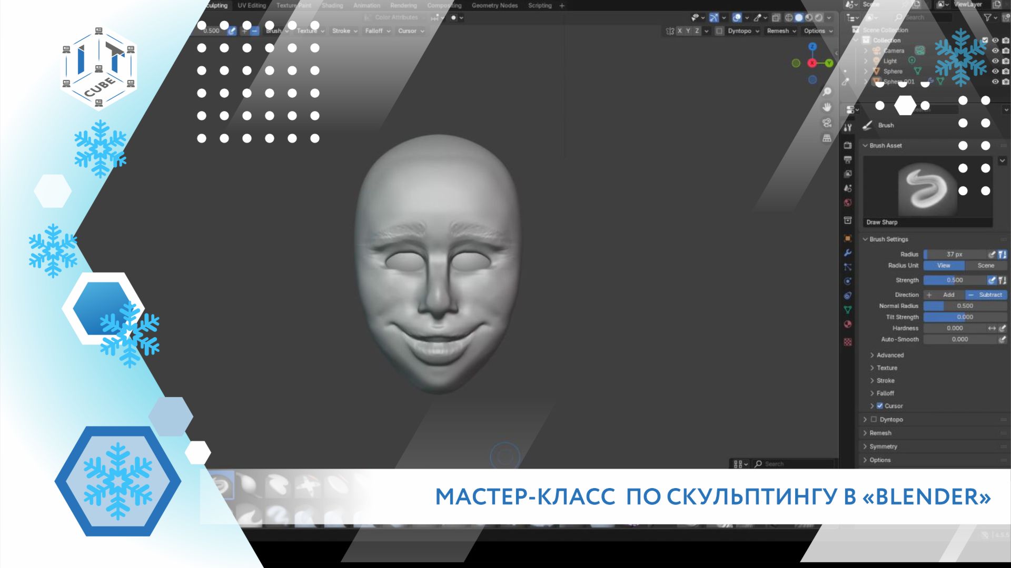The width and height of the screenshot is (1011, 568).
Task: Toggle the camera view icon in viewport
Action: click(x=827, y=123)
